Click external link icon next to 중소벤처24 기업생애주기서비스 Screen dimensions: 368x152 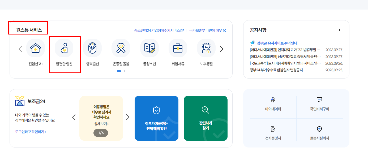182,31
